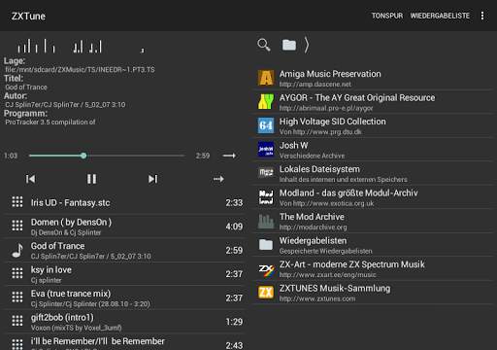This screenshot has width=497, height=350.
Task: Toggle sequence mode dotted arrow icon
Action: pyautogui.click(x=218, y=179)
